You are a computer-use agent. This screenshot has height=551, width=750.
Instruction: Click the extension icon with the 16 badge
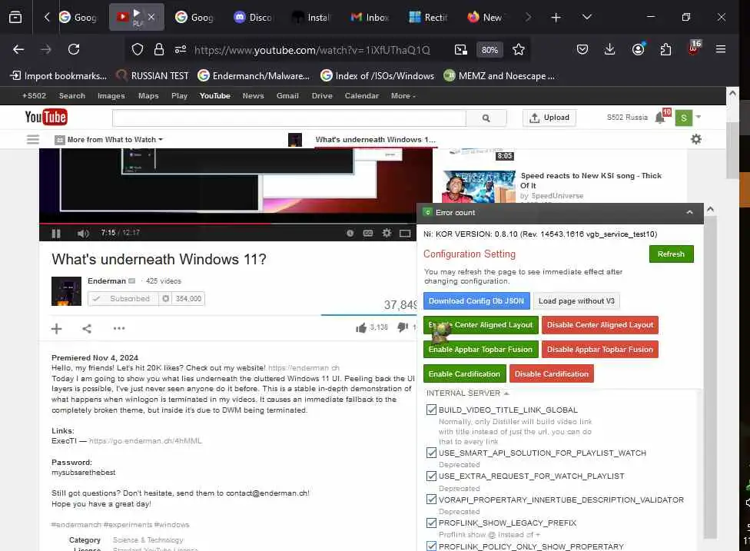(694, 48)
